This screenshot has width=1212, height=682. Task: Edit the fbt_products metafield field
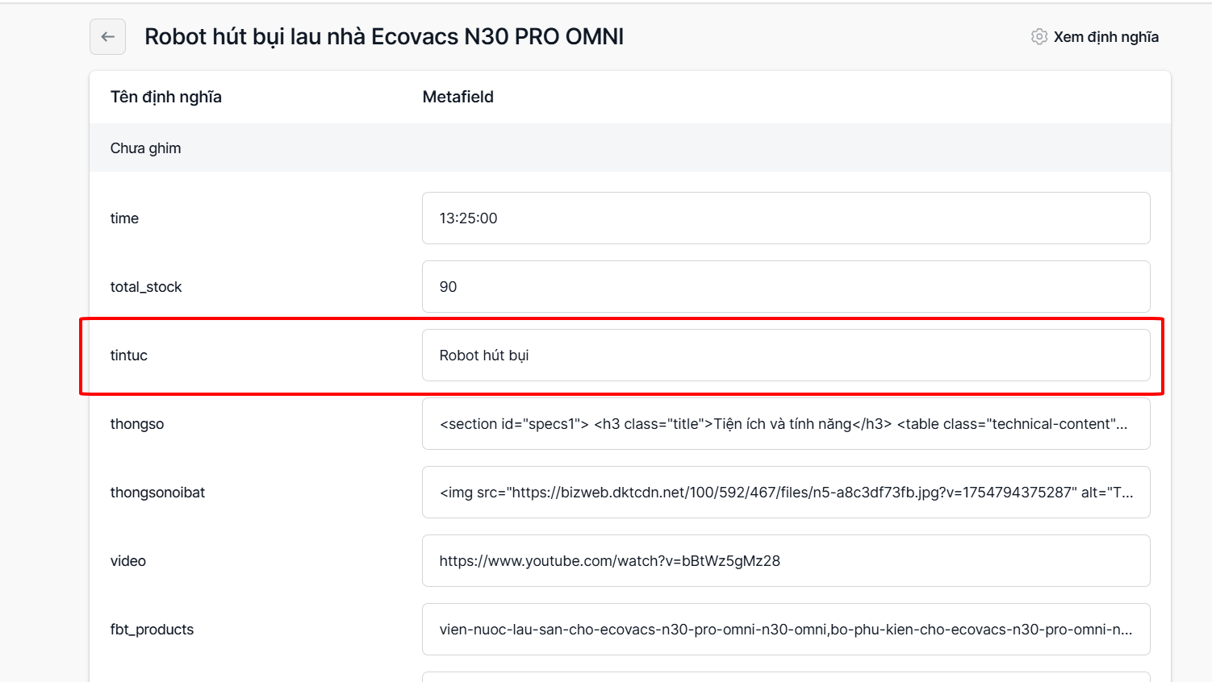[x=786, y=630]
